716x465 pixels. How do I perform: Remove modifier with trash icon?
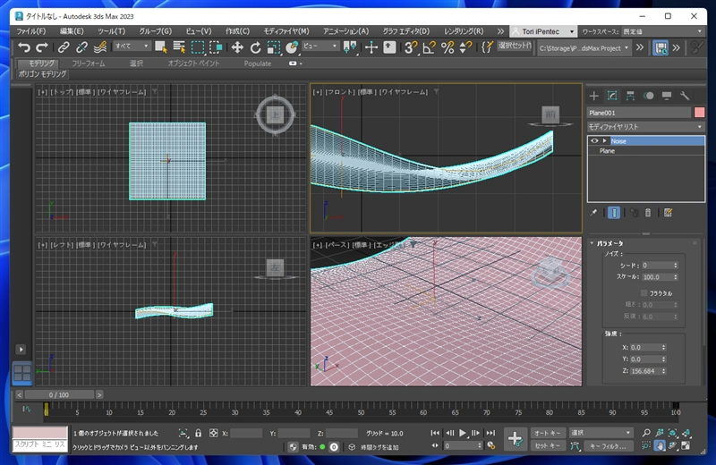tap(647, 213)
